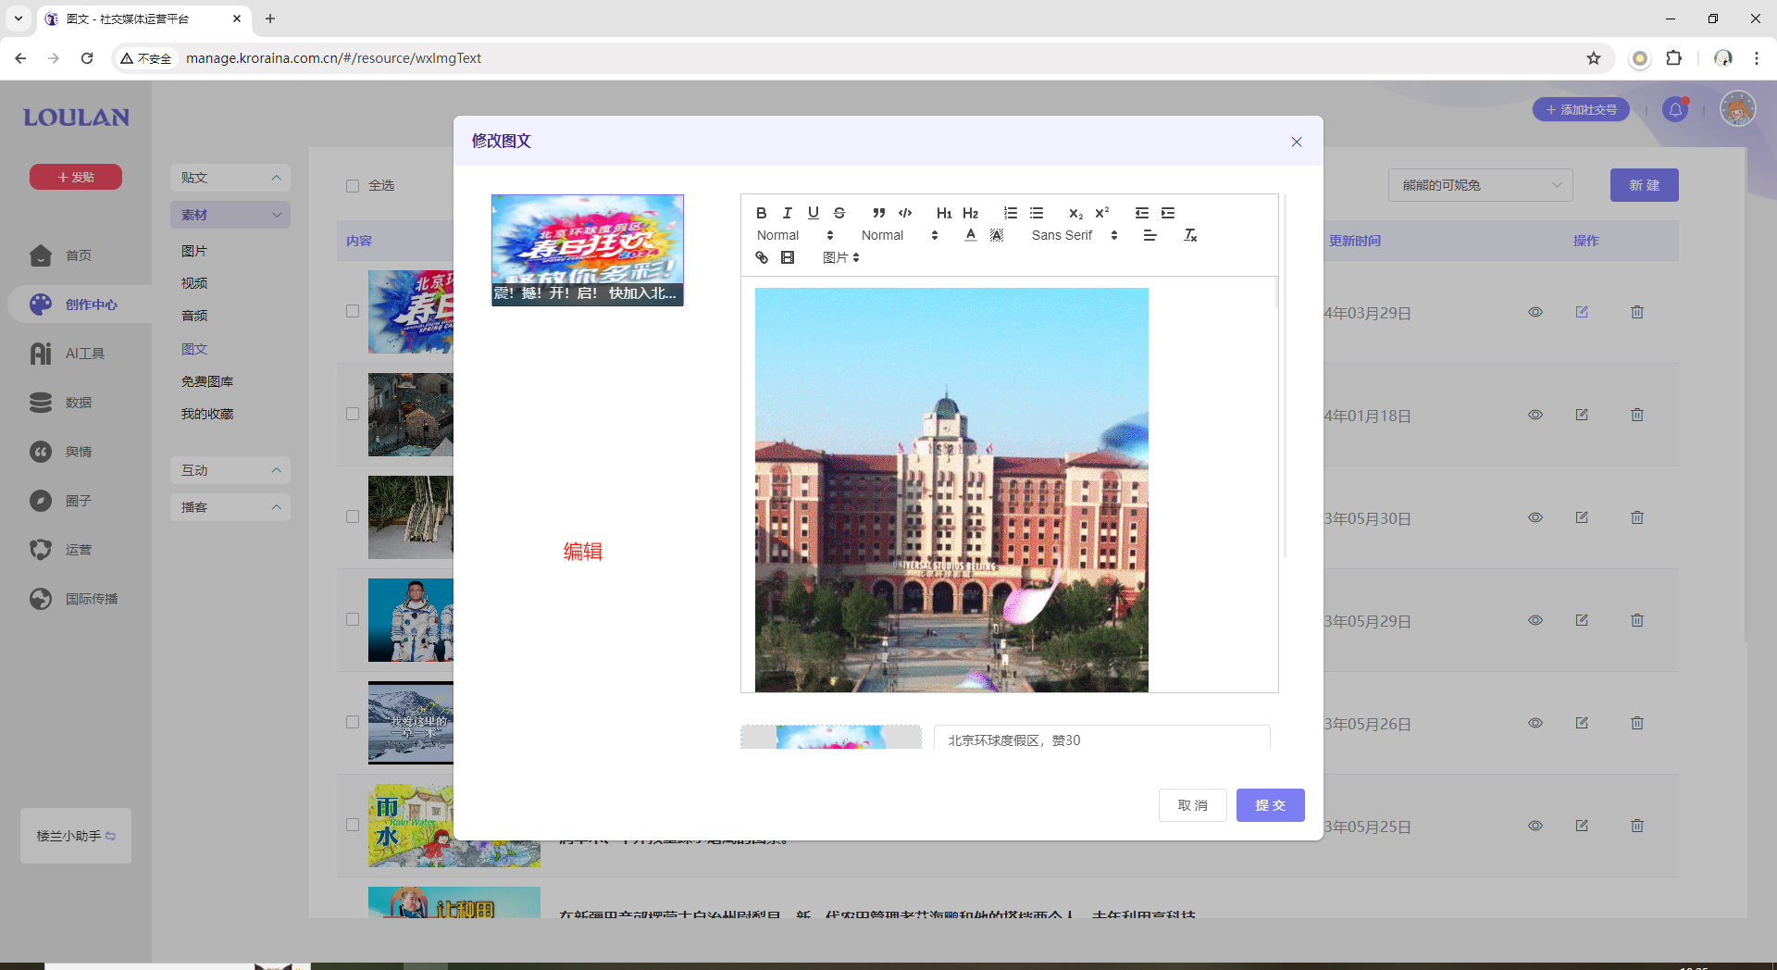Viewport: 1777px width, 970px height.
Task: Edit the 4年01月18日 item
Action: 1582,415
